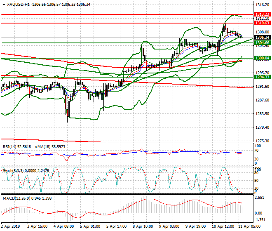Click the 1279.40 price axis value
The width and height of the screenshot is (272, 231).
(262, 127)
